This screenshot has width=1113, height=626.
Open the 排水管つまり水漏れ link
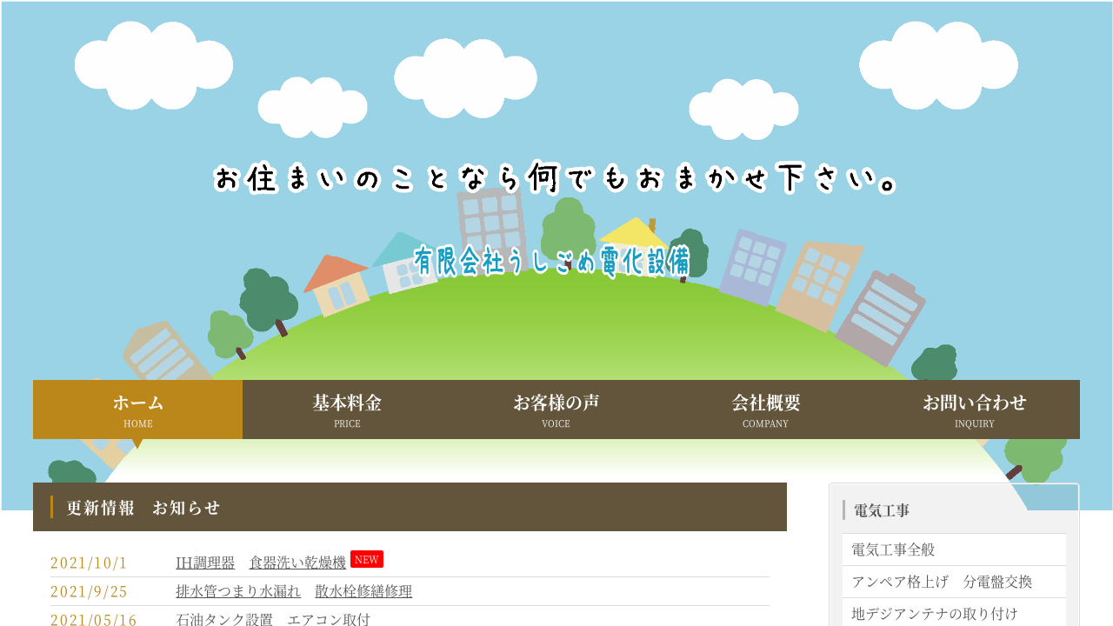tap(238, 591)
